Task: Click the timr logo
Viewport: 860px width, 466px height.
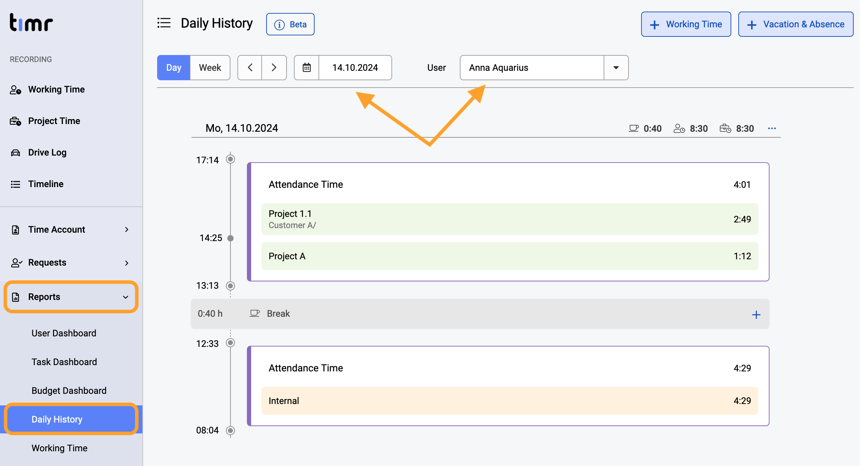Action: pyautogui.click(x=31, y=23)
